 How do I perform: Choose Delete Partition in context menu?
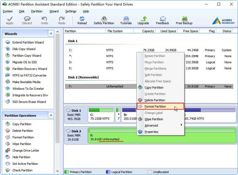click(160, 100)
